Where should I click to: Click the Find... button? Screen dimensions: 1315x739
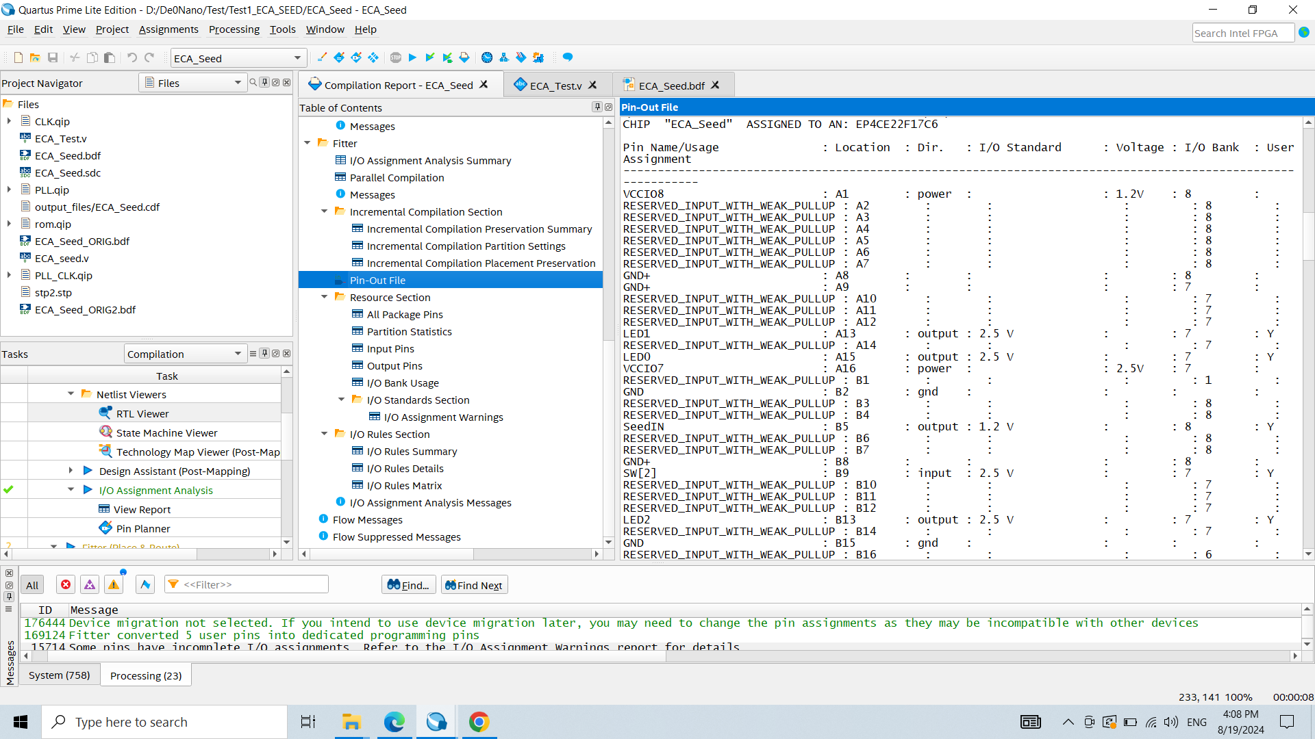(408, 585)
